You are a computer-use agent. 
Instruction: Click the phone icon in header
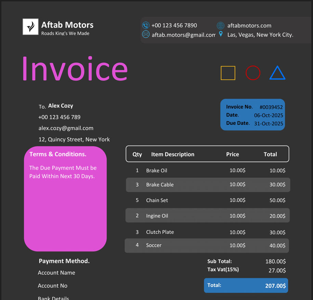coord(146,25)
